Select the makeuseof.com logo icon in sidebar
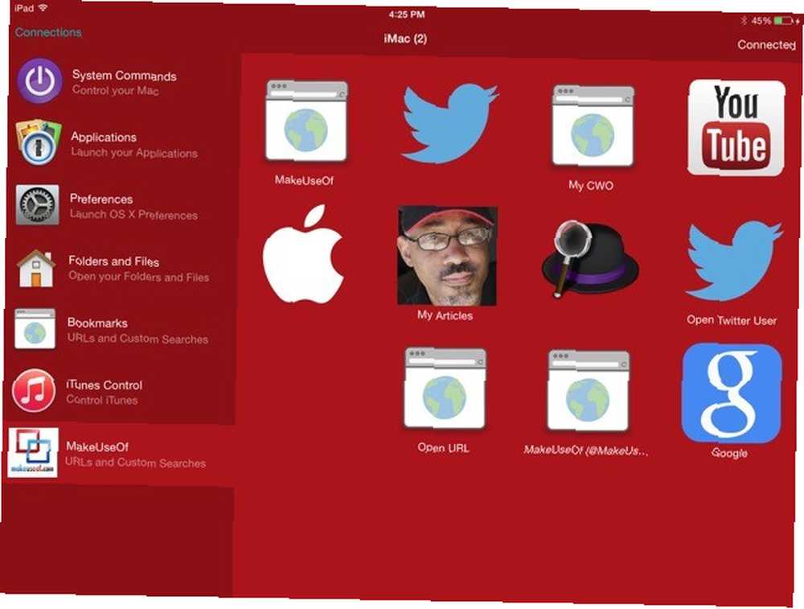 33,452
